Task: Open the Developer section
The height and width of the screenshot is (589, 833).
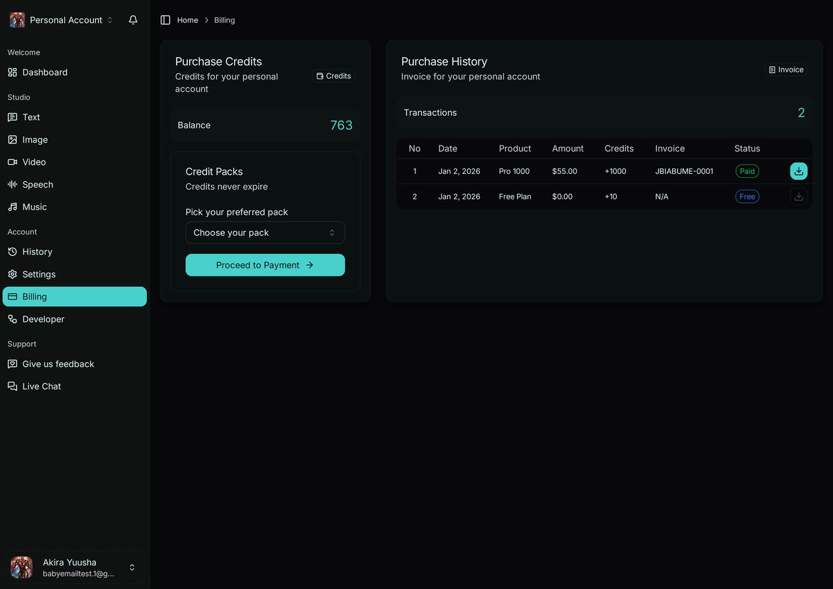Action: [x=43, y=319]
